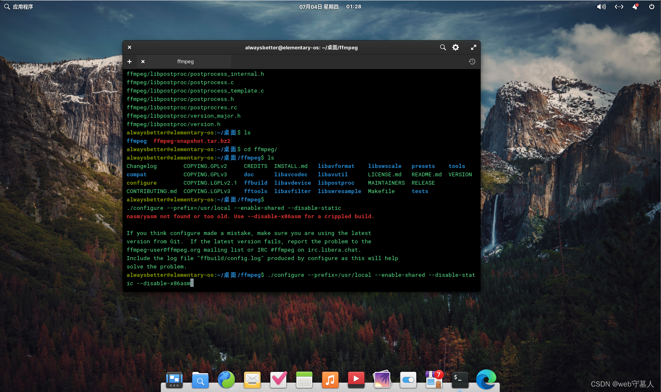Click the Terminal icon in dock

tap(460, 380)
